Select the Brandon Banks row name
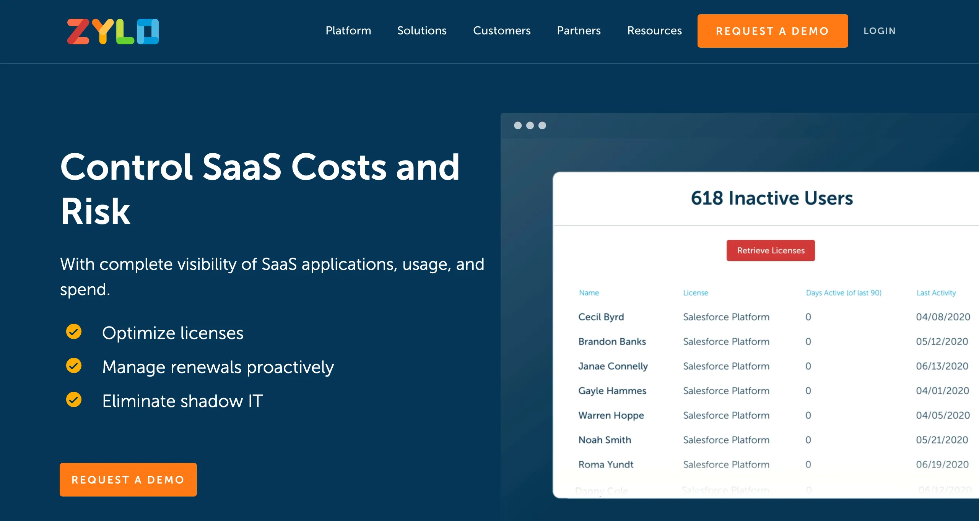 tap(612, 341)
